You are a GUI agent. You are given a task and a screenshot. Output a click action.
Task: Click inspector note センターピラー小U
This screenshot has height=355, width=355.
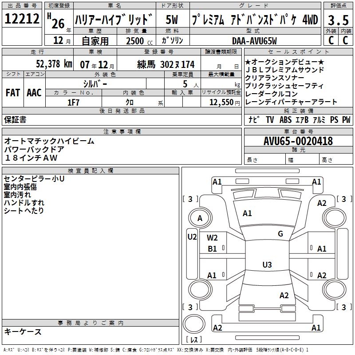click(34, 179)
